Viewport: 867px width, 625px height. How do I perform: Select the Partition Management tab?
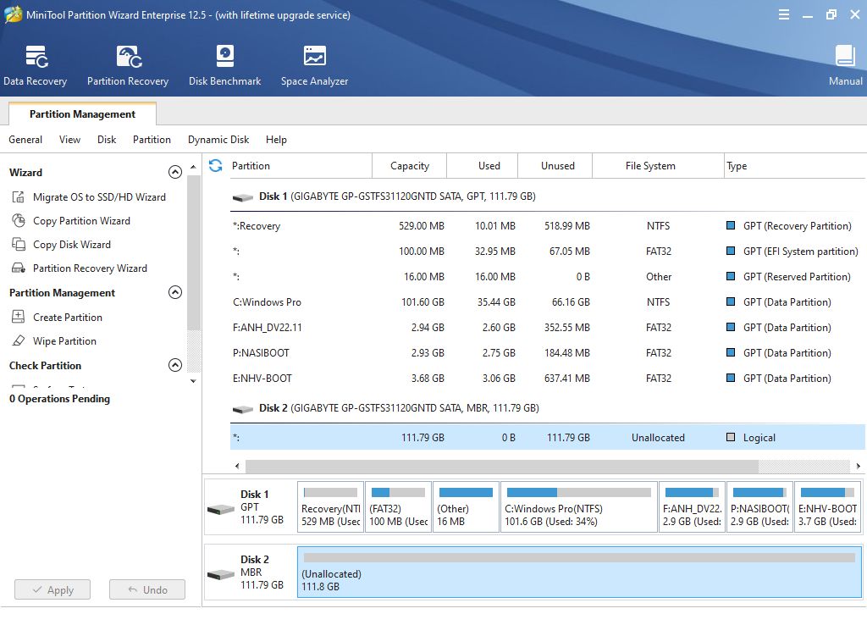pos(82,114)
